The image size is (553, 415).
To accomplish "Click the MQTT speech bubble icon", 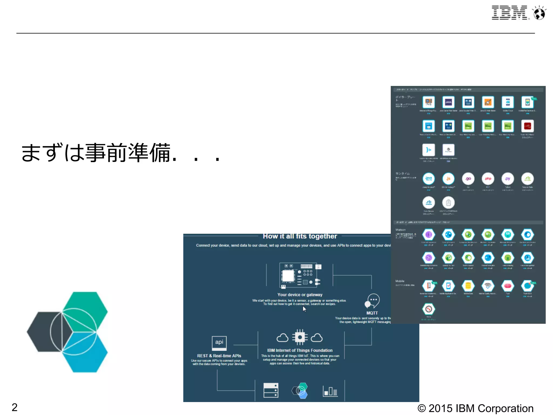I will coord(373,301).
